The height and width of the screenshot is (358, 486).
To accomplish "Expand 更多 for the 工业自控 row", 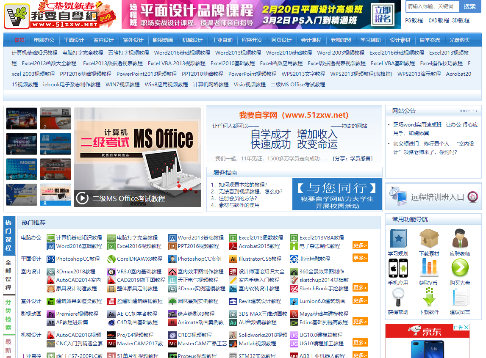I will pyautogui.click(x=360, y=355).
